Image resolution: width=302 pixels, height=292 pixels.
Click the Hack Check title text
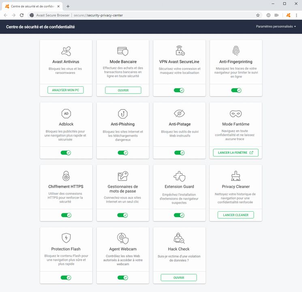(x=179, y=249)
